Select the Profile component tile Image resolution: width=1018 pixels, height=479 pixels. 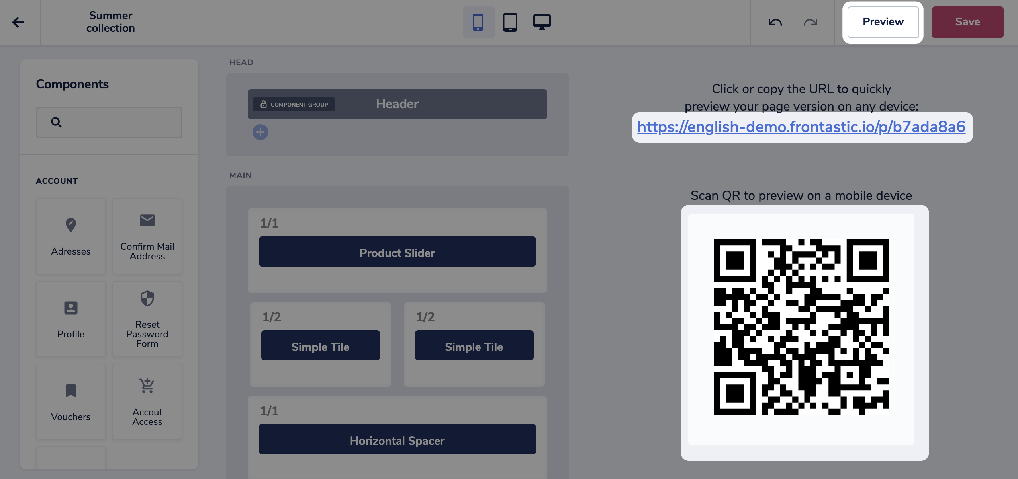[x=71, y=319]
